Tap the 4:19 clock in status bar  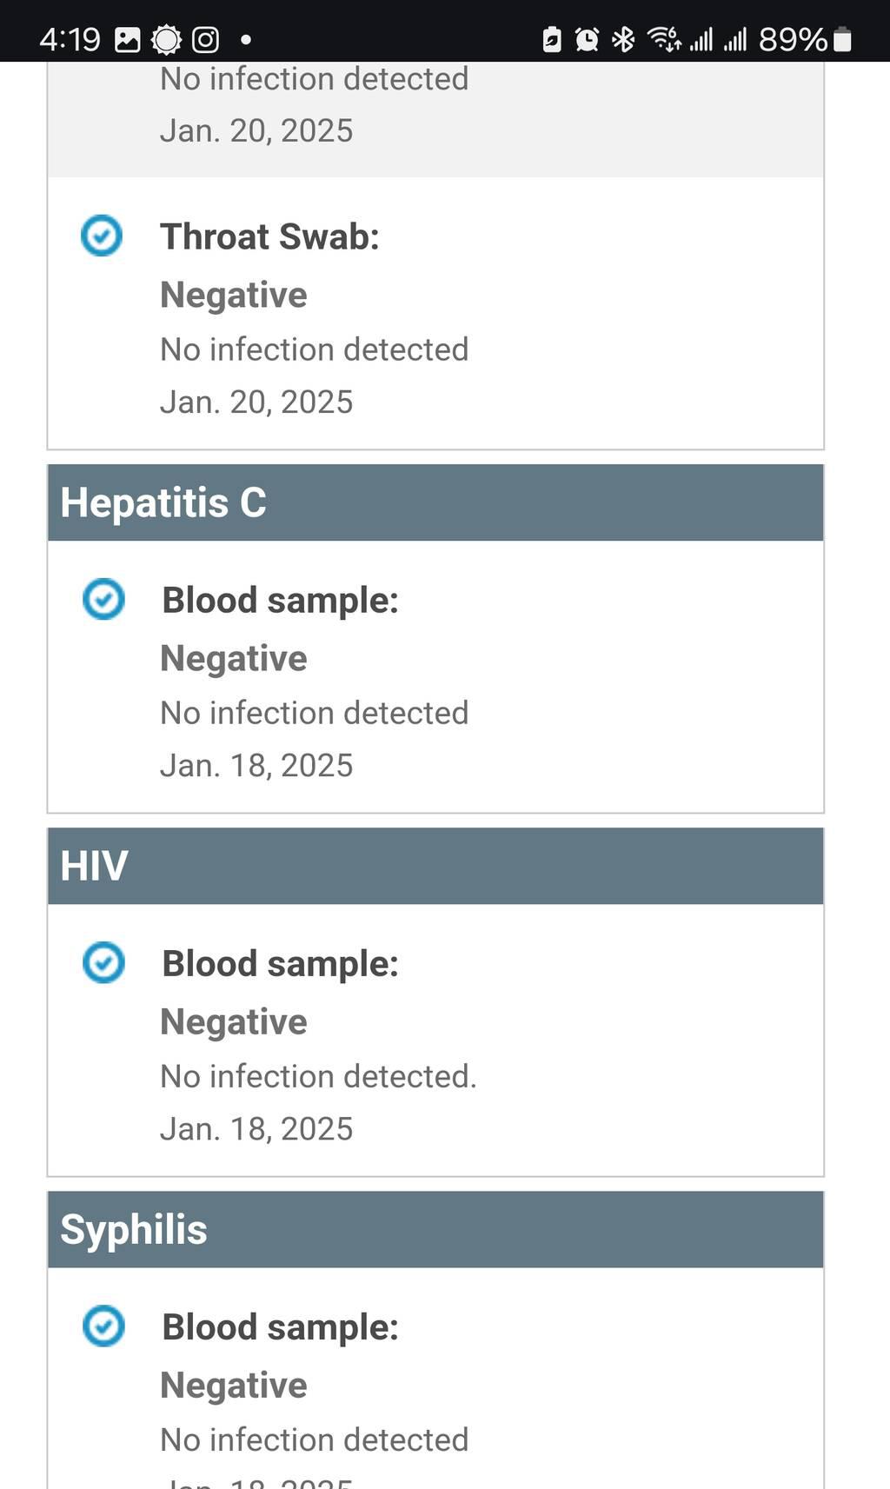point(70,40)
